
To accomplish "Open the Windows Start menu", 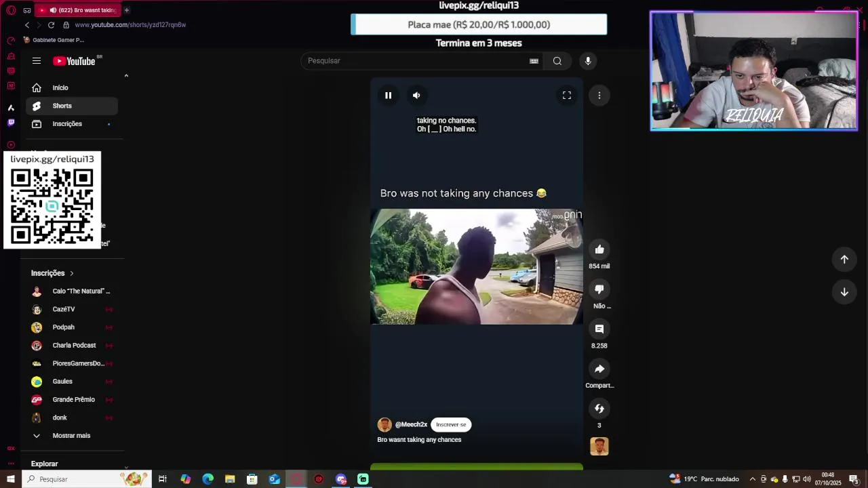I will (x=11, y=479).
